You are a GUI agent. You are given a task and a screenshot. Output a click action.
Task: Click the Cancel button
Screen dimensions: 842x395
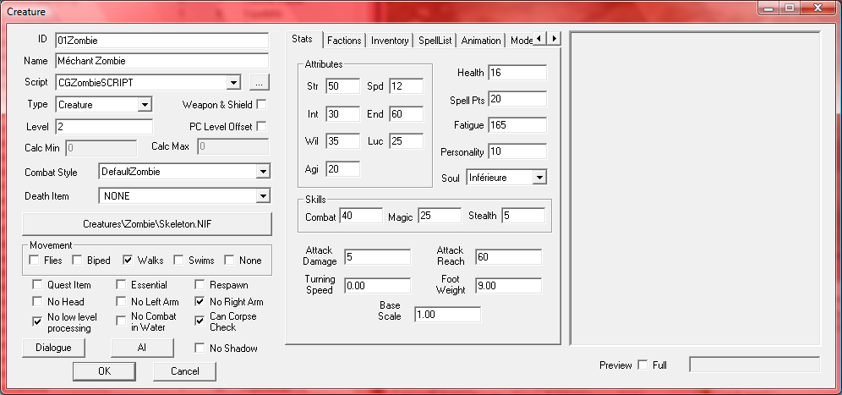click(185, 370)
